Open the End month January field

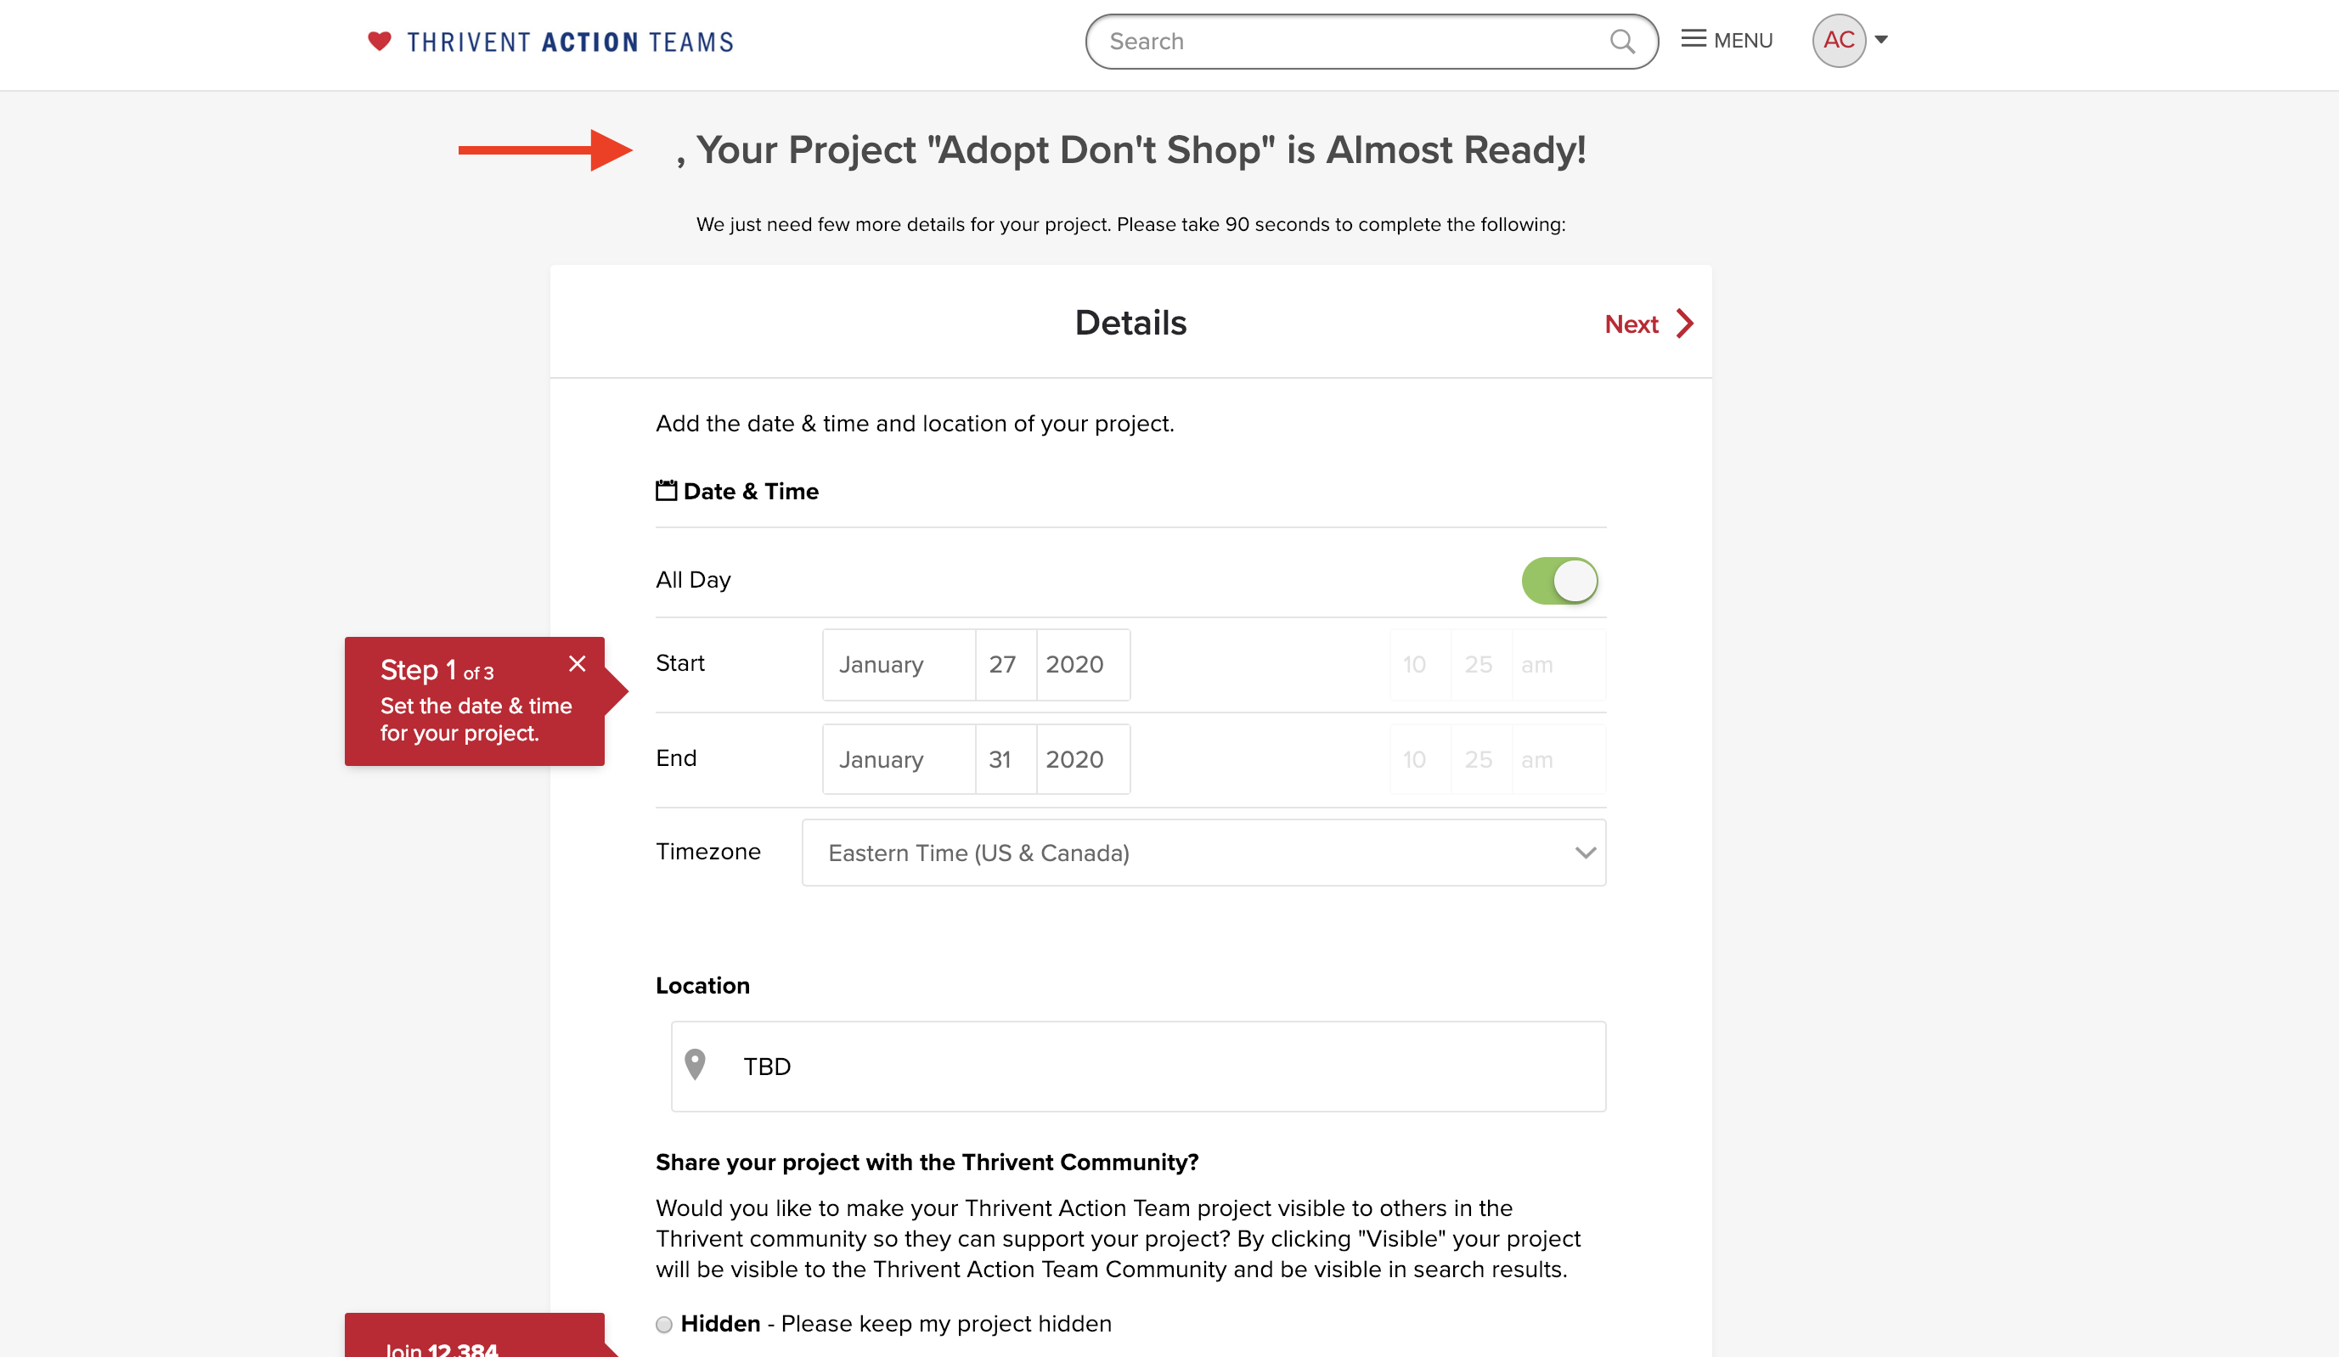tap(899, 759)
